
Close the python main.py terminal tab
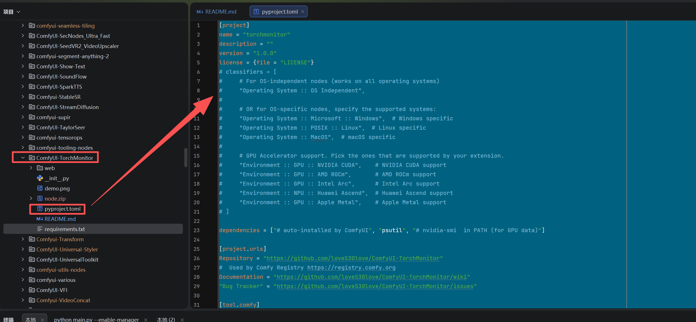146,320
